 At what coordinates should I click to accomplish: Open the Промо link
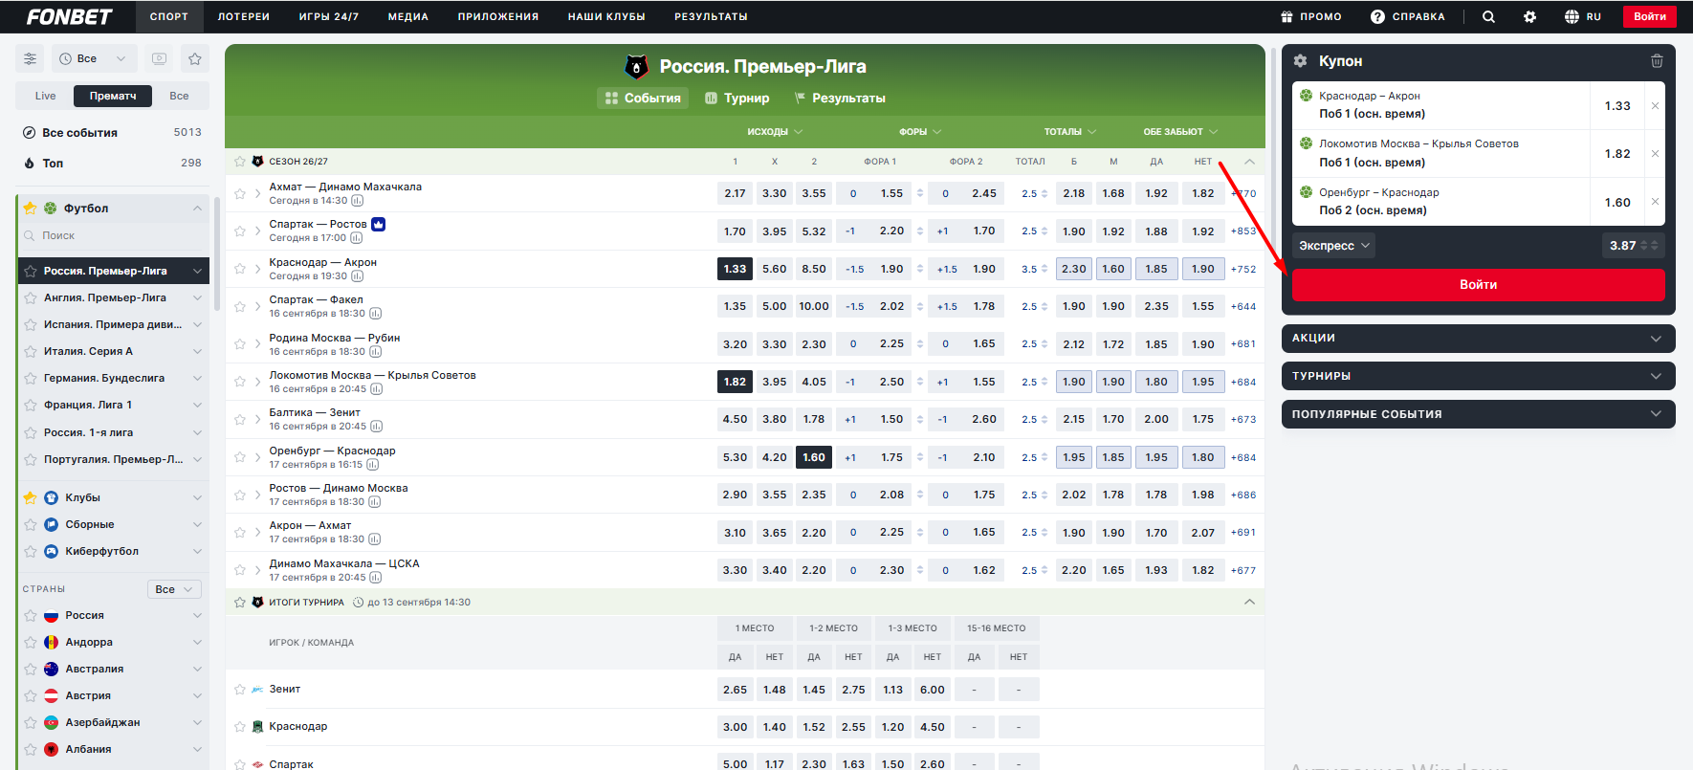click(x=1311, y=16)
